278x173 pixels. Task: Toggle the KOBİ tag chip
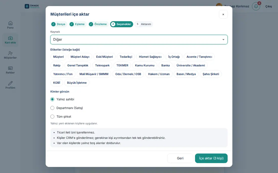point(57,83)
